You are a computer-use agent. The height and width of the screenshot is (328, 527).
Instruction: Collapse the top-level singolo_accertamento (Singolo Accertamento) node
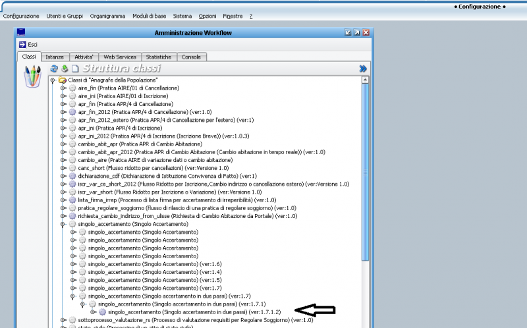[63, 224]
